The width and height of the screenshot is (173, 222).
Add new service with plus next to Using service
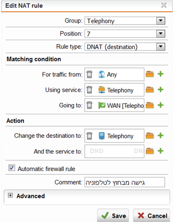point(161,89)
